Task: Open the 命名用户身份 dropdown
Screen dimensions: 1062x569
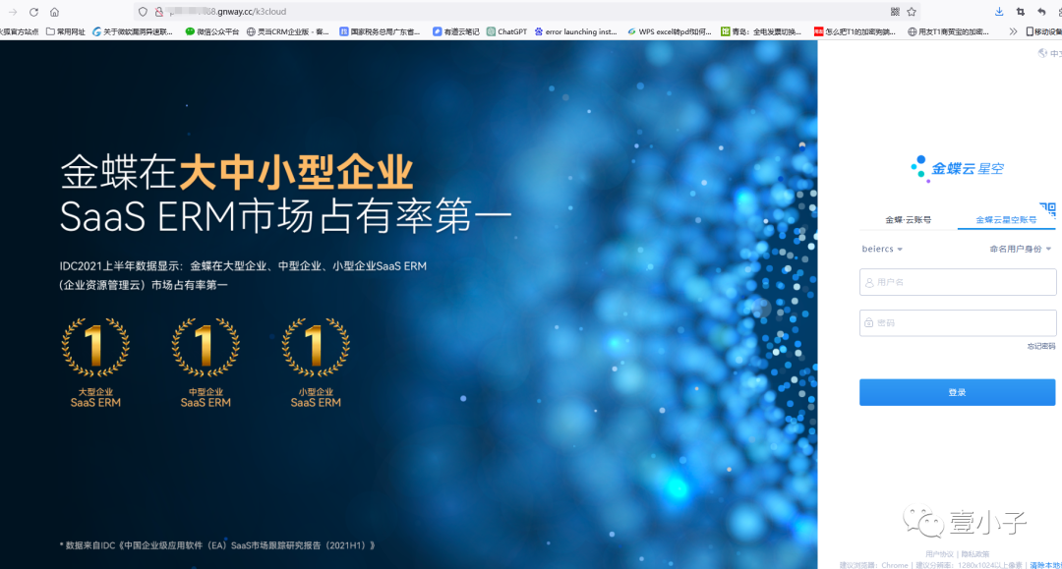Action: (x=1020, y=249)
